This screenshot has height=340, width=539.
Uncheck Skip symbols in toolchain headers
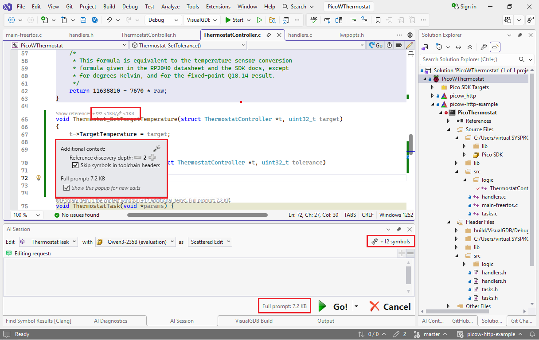(75, 165)
